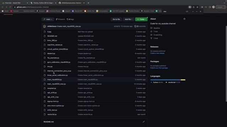Open the browser extensions puzzle icon
227x127 pixels.
202,7
